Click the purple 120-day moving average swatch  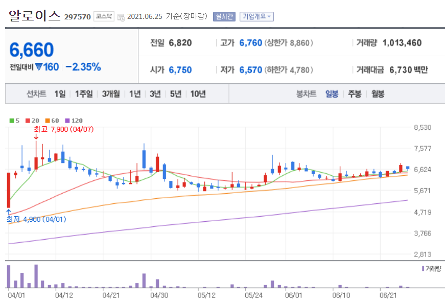point(67,121)
